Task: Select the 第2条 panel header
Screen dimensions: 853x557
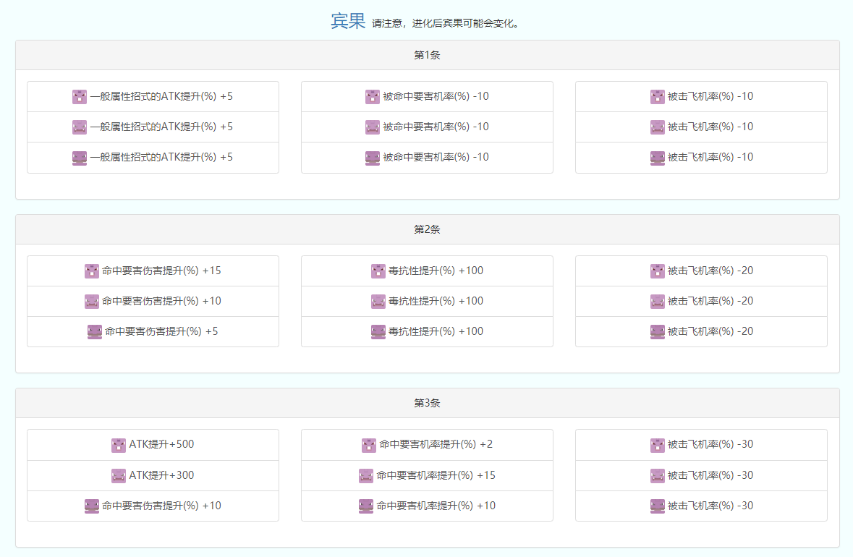Action: 427,229
